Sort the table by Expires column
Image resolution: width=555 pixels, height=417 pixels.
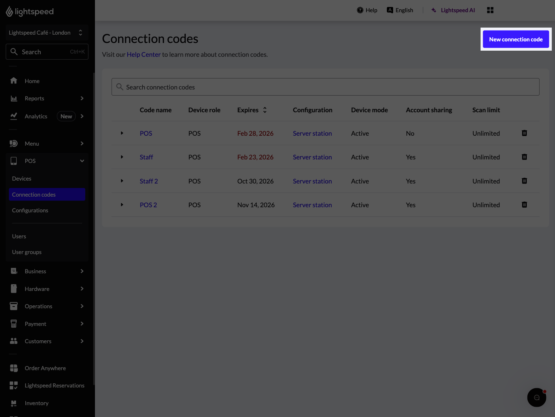click(264, 110)
